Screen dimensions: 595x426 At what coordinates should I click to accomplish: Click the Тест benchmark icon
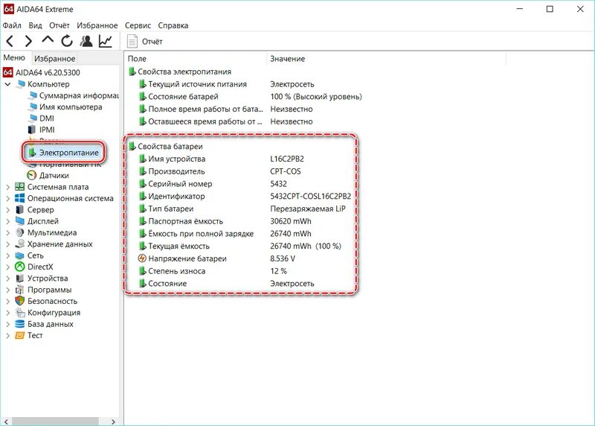tap(20, 335)
